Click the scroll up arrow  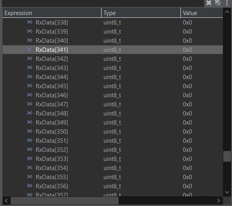click(227, 12)
